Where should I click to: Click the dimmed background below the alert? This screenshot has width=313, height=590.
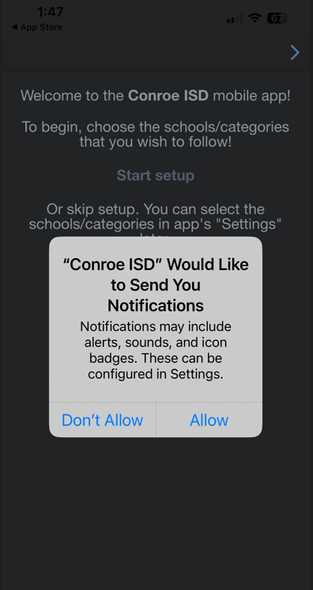tap(156, 512)
